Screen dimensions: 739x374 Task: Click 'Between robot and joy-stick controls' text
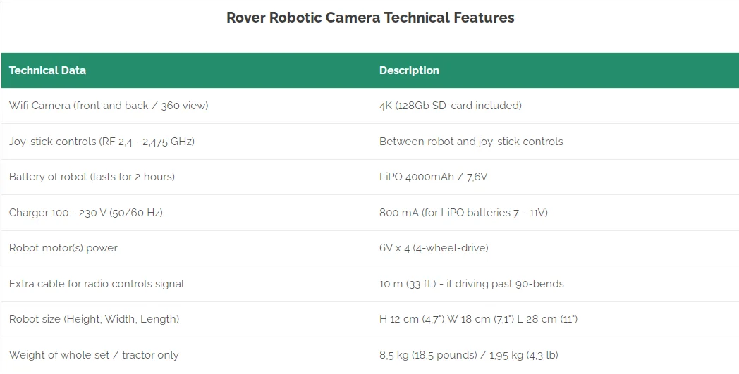pos(471,142)
